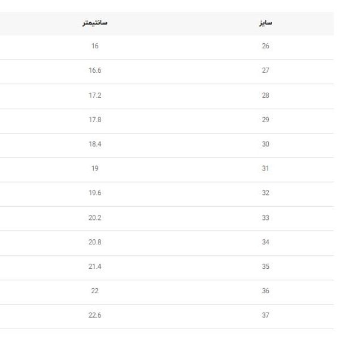Select the 20.2 centimeter cell
Image resolution: width=341 pixels, height=341 pixels.
[x=95, y=218]
